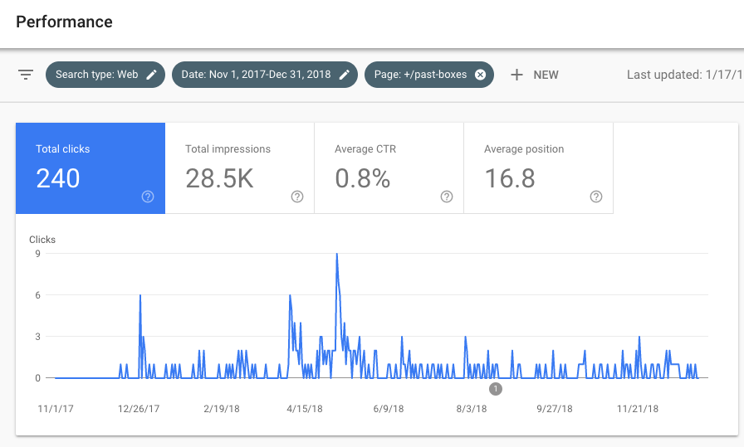744x447 pixels.
Task: Open help for Total clicks
Action: click(148, 197)
